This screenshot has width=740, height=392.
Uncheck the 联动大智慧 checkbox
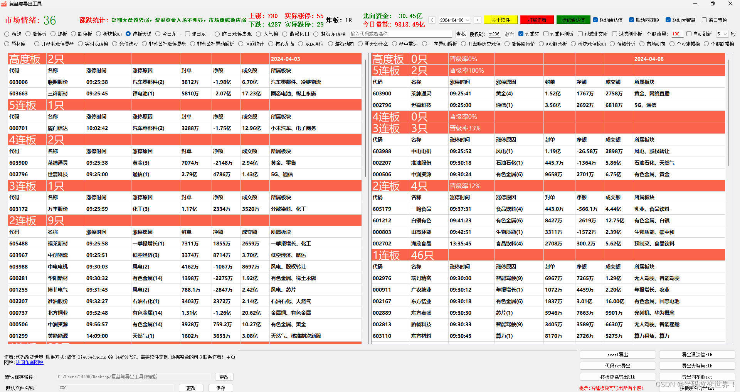[x=668, y=20]
